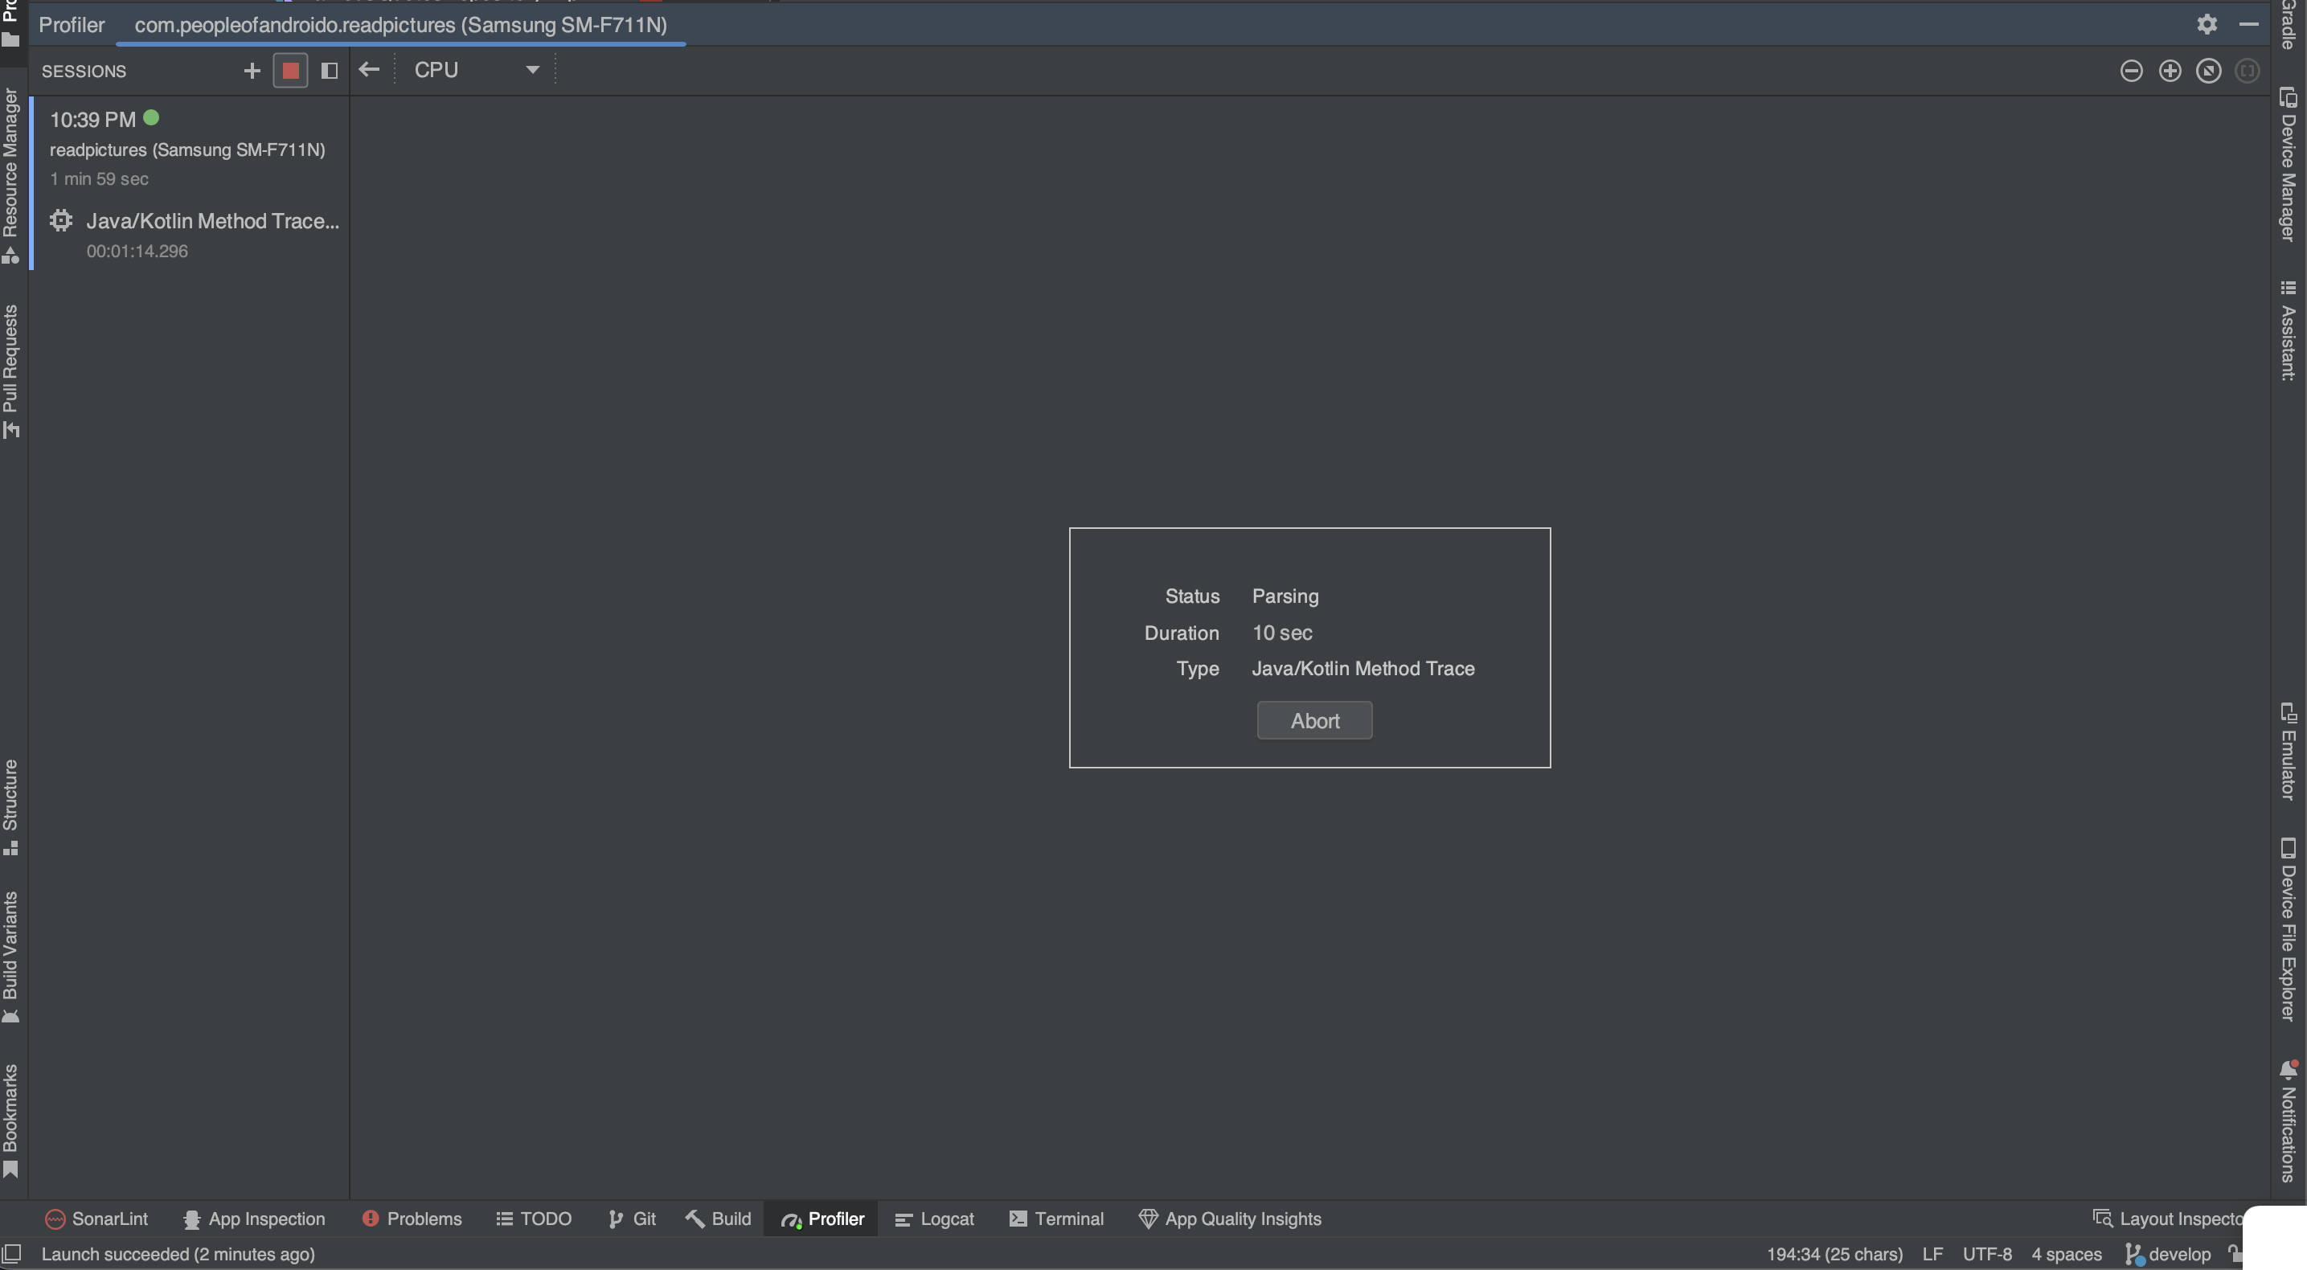Image resolution: width=2307 pixels, height=1270 pixels.
Task: Open the App Inspection tool window
Action: click(253, 1219)
